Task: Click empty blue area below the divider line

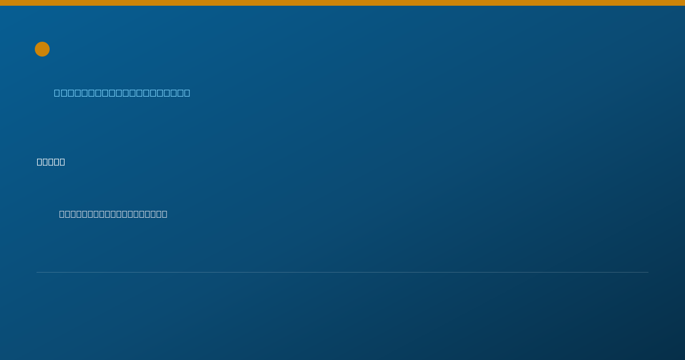Action: click(342, 317)
